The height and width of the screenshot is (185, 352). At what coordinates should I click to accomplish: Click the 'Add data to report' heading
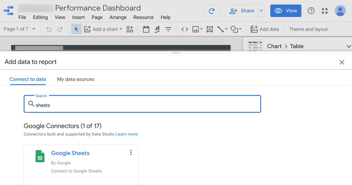31,62
